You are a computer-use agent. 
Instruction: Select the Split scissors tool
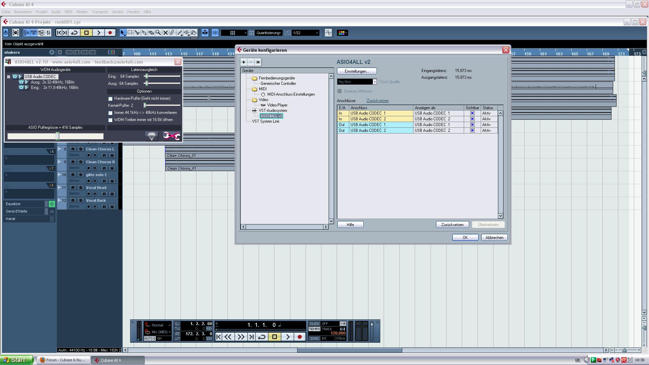coord(137,33)
